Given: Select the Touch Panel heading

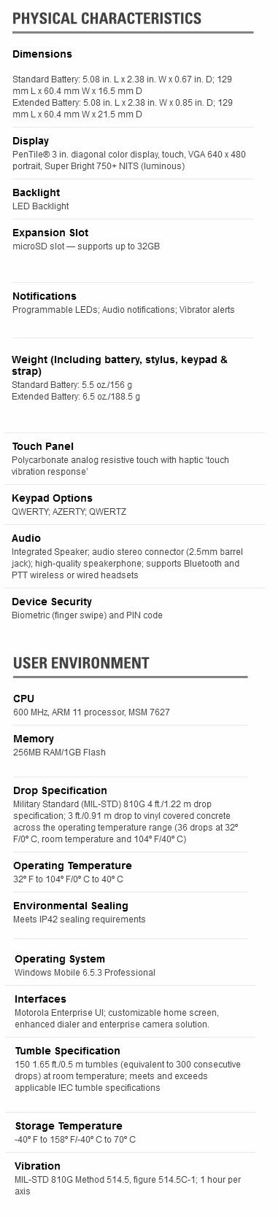Looking at the screenshot, I should click(42, 446).
